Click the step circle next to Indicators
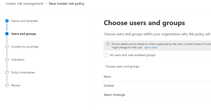 (7, 60)
